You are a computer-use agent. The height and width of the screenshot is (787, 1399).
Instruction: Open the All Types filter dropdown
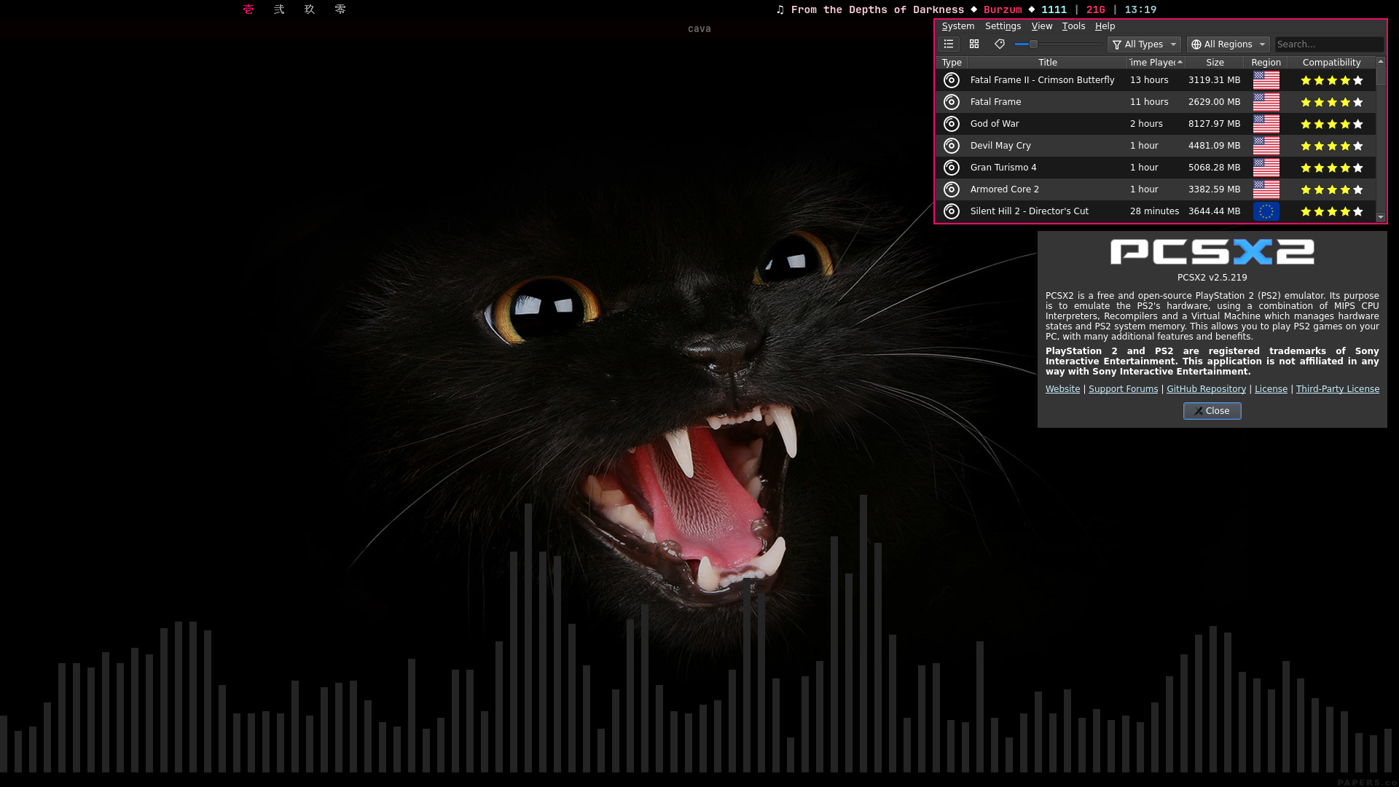1143,44
